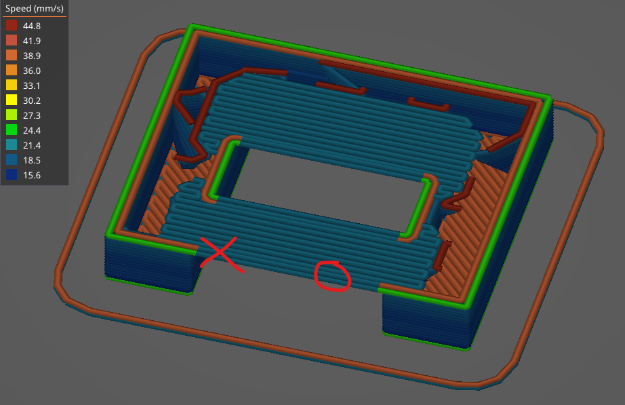Choose the green 24.4 speed swatch

(x=12, y=130)
